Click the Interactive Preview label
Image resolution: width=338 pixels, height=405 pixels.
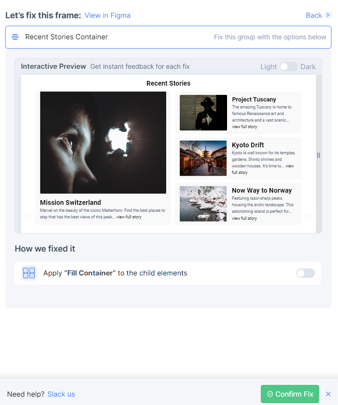[x=53, y=66]
